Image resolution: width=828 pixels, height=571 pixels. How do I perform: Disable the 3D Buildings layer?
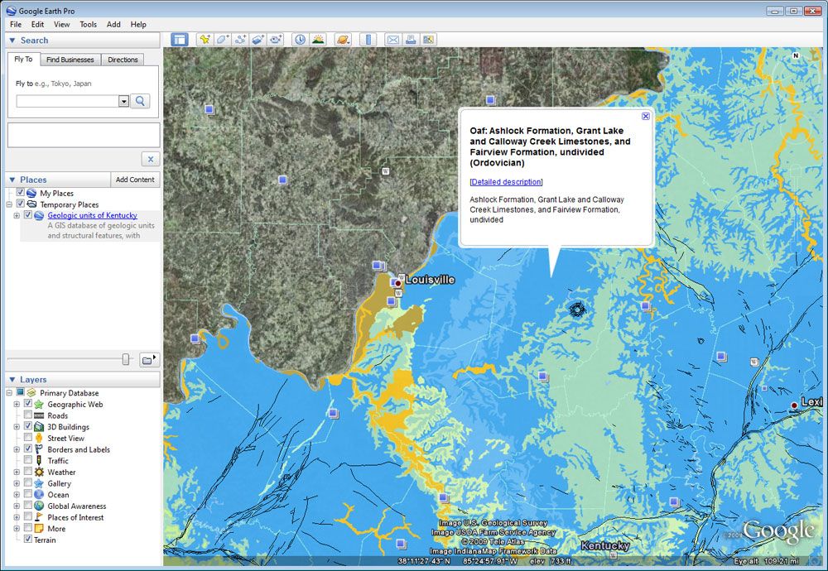tap(28, 426)
